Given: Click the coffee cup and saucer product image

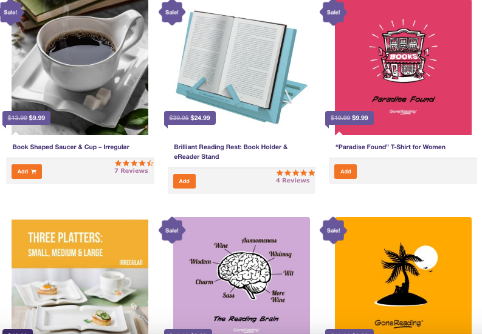Looking at the screenshot, I should coord(80,67).
